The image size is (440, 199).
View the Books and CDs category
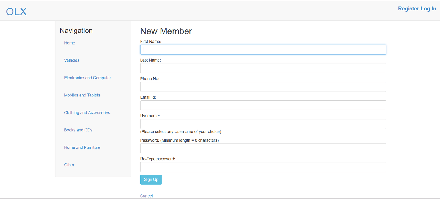(78, 130)
